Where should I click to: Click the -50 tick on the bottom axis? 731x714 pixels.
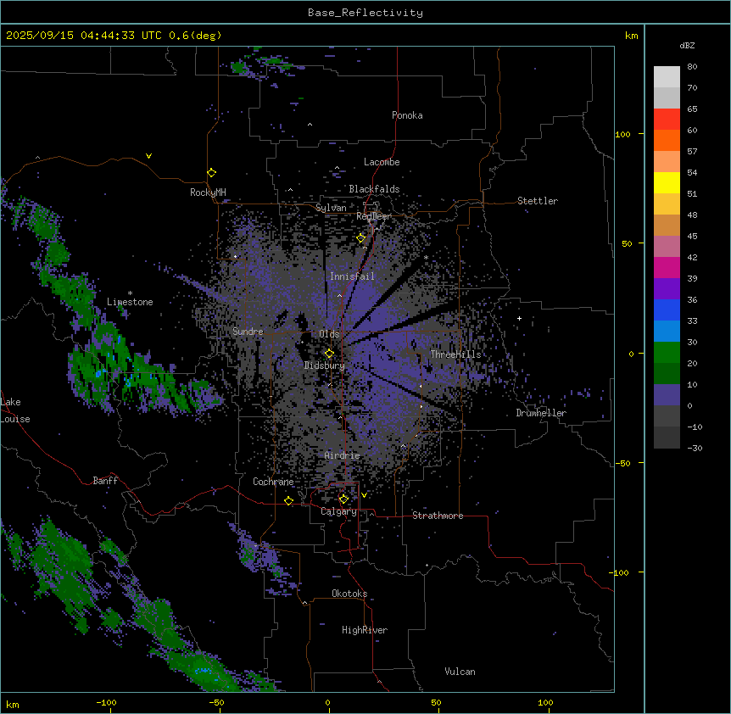[x=216, y=702]
